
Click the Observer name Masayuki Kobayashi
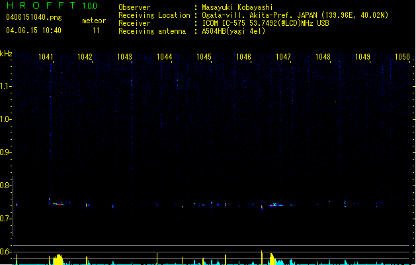click(237, 7)
